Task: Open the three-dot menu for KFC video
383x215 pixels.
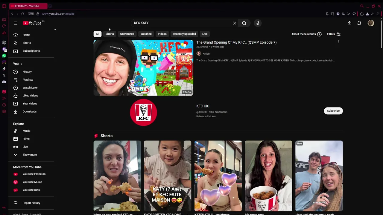Action: point(339,42)
